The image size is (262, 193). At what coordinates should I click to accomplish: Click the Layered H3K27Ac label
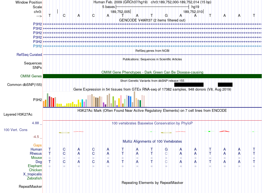18,115
